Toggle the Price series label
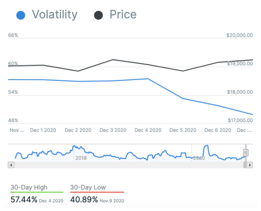The width and height of the screenshot is (261, 211). pos(123,15)
